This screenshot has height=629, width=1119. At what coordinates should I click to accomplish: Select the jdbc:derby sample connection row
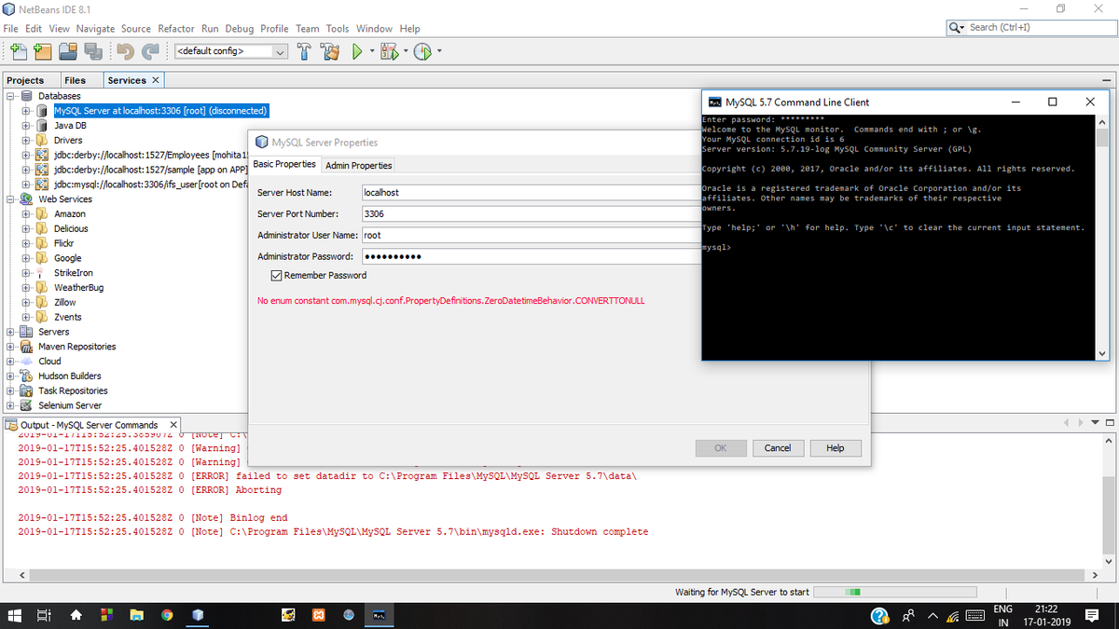click(150, 170)
